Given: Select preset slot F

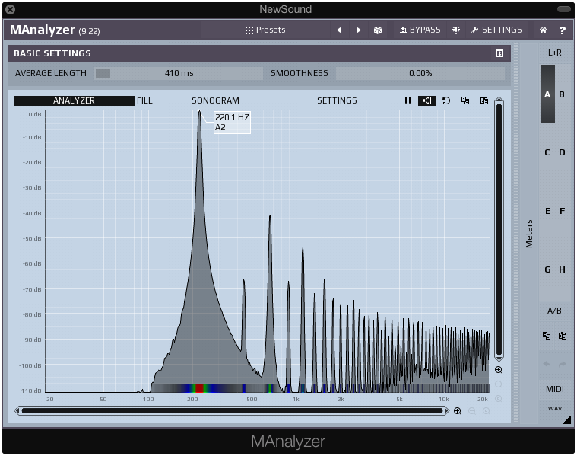Looking at the screenshot, I should (563, 211).
